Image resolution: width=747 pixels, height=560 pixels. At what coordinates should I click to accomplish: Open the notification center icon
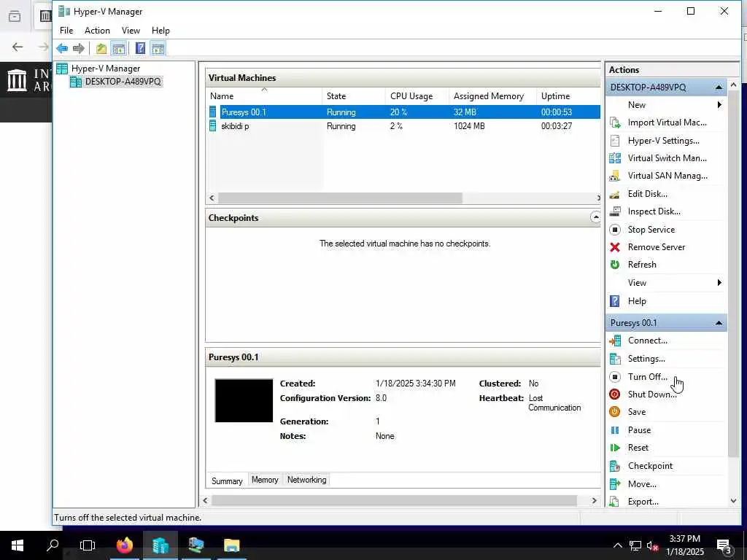click(x=724, y=546)
